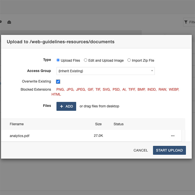Image resolution: width=195 pixels, height=195 pixels.
Task: Click the Size column header
Action: pyautogui.click(x=98, y=124)
